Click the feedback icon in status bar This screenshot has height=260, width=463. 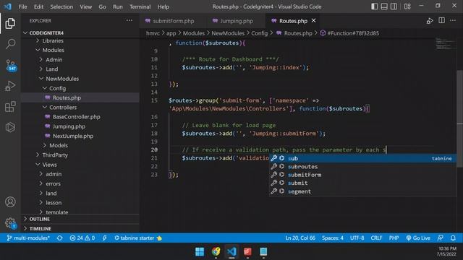pos(441,238)
